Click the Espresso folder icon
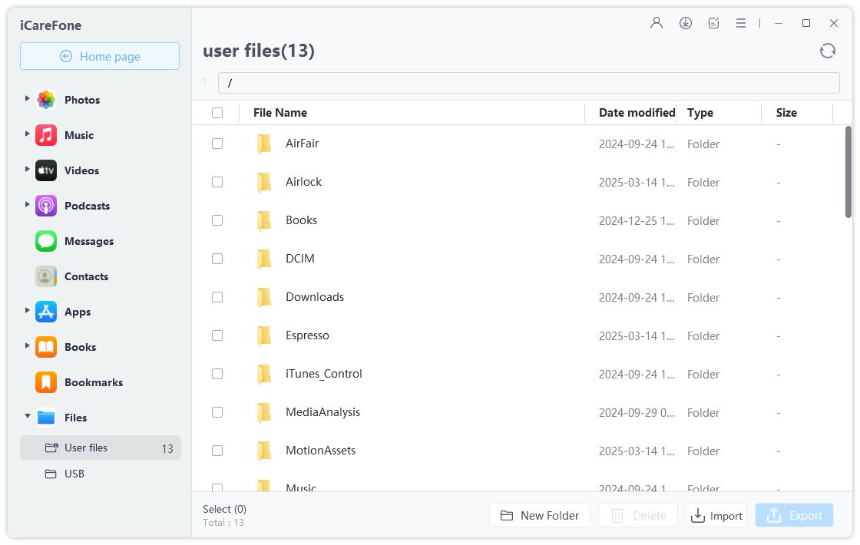860x545 pixels. click(264, 335)
